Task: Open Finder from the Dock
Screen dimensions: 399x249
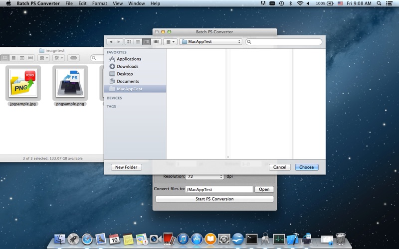Action: pyautogui.click(x=59, y=239)
